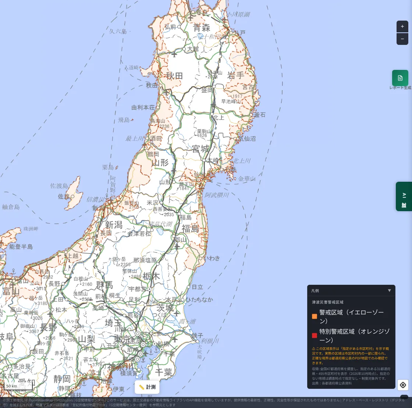Click the red 特別警戒区域 legend swatch

[314, 336]
